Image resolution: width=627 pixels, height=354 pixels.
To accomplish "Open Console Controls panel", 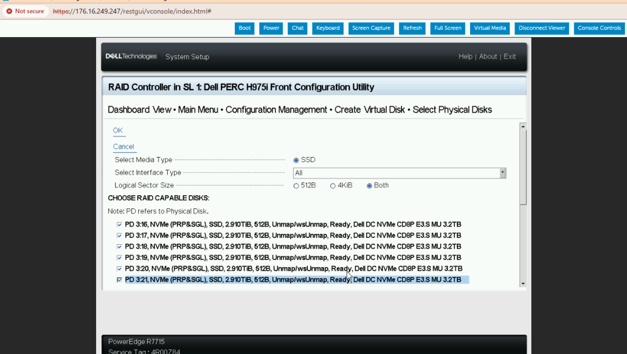I will point(599,28).
